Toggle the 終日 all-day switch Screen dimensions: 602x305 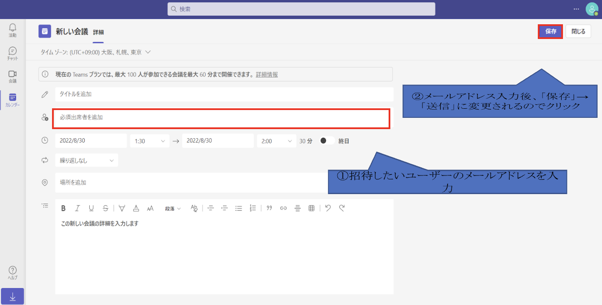pyautogui.click(x=327, y=141)
